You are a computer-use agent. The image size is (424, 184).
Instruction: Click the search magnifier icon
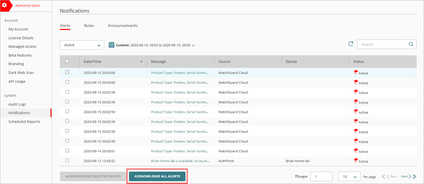click(411, 44)
